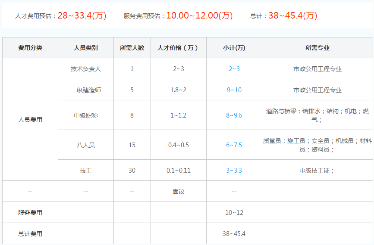Click the 道路与桥梁；给排水 specialty cell

click(317, 115)
